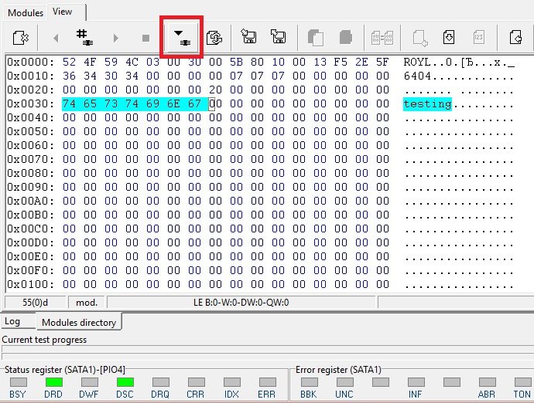Click hex byte '59' in row 0x0000
534x403 pixels.
(x=111, y=63)
